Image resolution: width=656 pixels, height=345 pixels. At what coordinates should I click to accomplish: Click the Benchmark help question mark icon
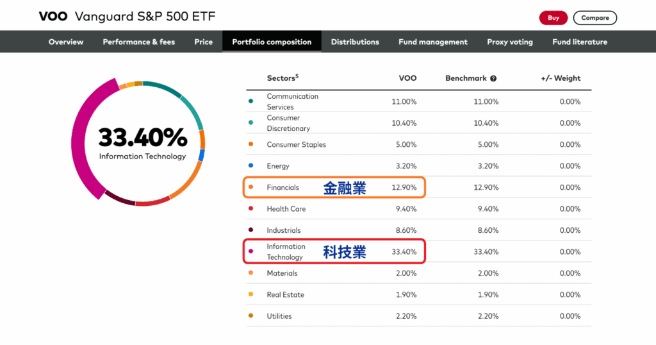pyautogui.click(x=493, y=79)
